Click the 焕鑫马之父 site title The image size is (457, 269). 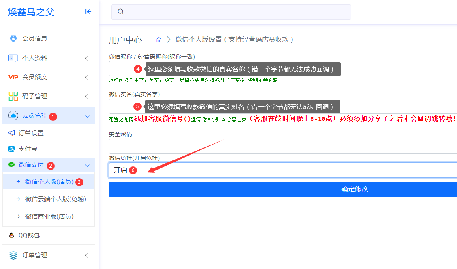pos(31,12)
